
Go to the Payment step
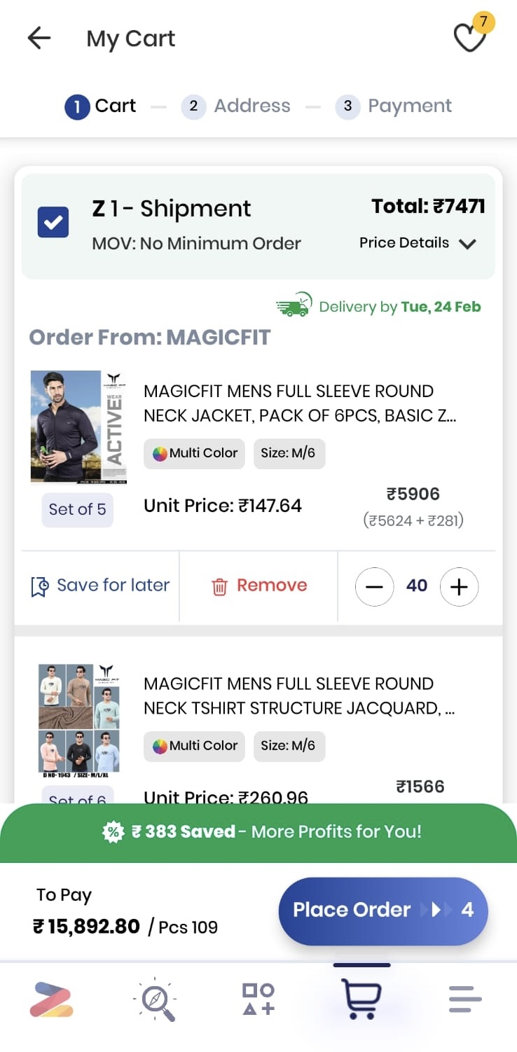click(394, 106)
